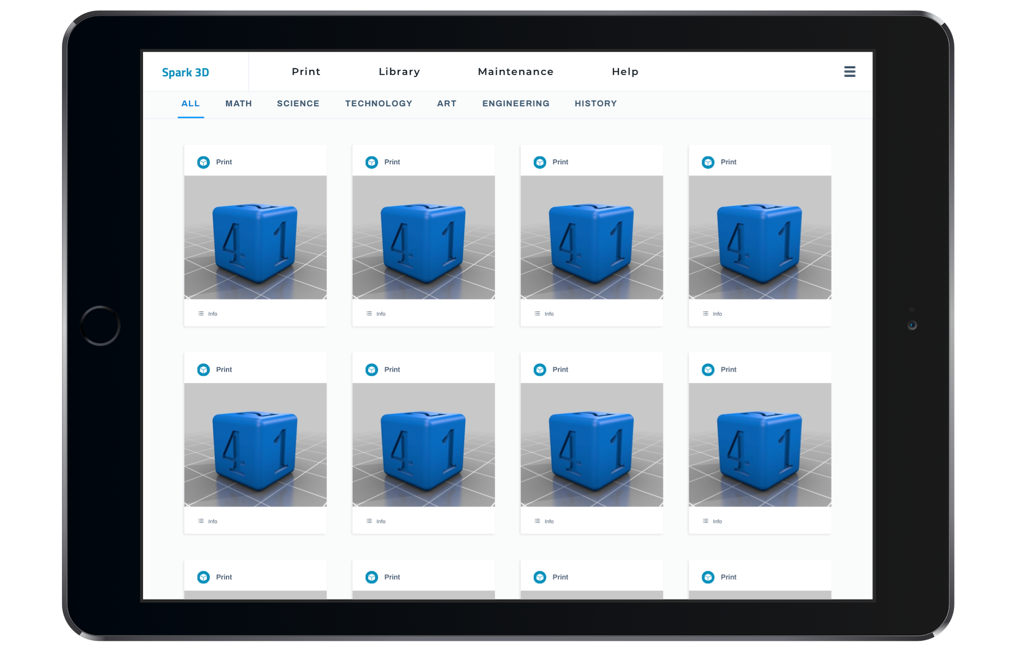Open Info list icon on second-row second card
1016x652 pixels.
[369, 521]
